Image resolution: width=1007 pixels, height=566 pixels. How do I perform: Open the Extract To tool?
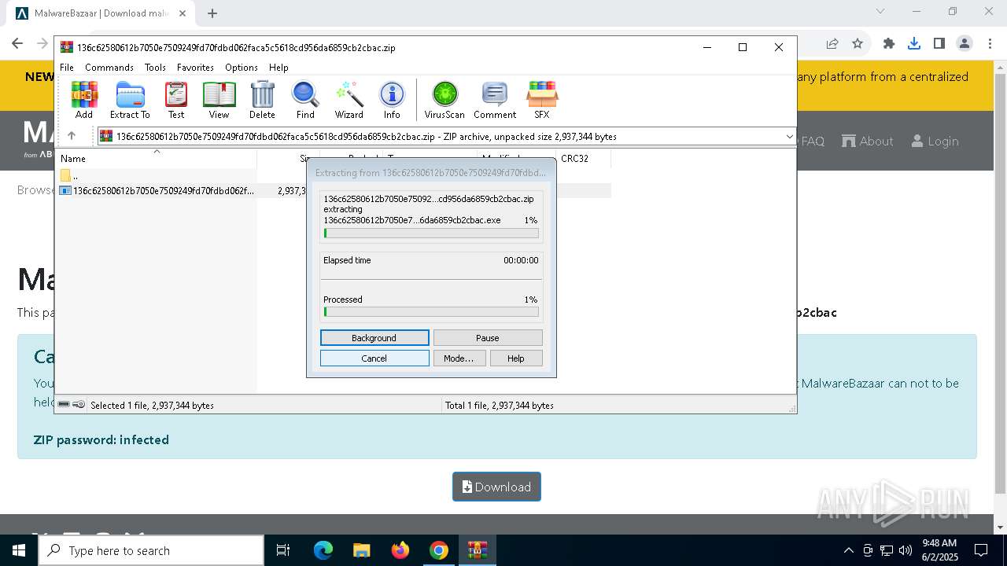(x=130, y=100)
